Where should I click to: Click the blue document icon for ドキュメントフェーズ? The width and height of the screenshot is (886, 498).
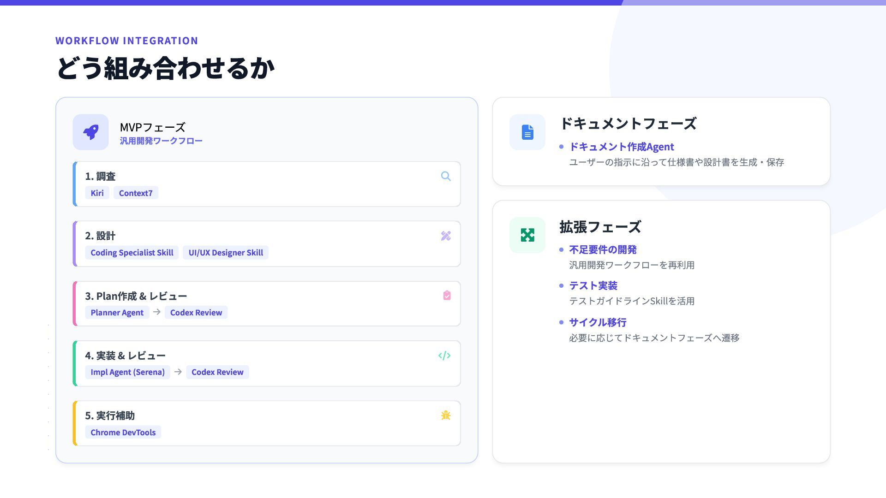pyautogui.click(x=527, y=132)
